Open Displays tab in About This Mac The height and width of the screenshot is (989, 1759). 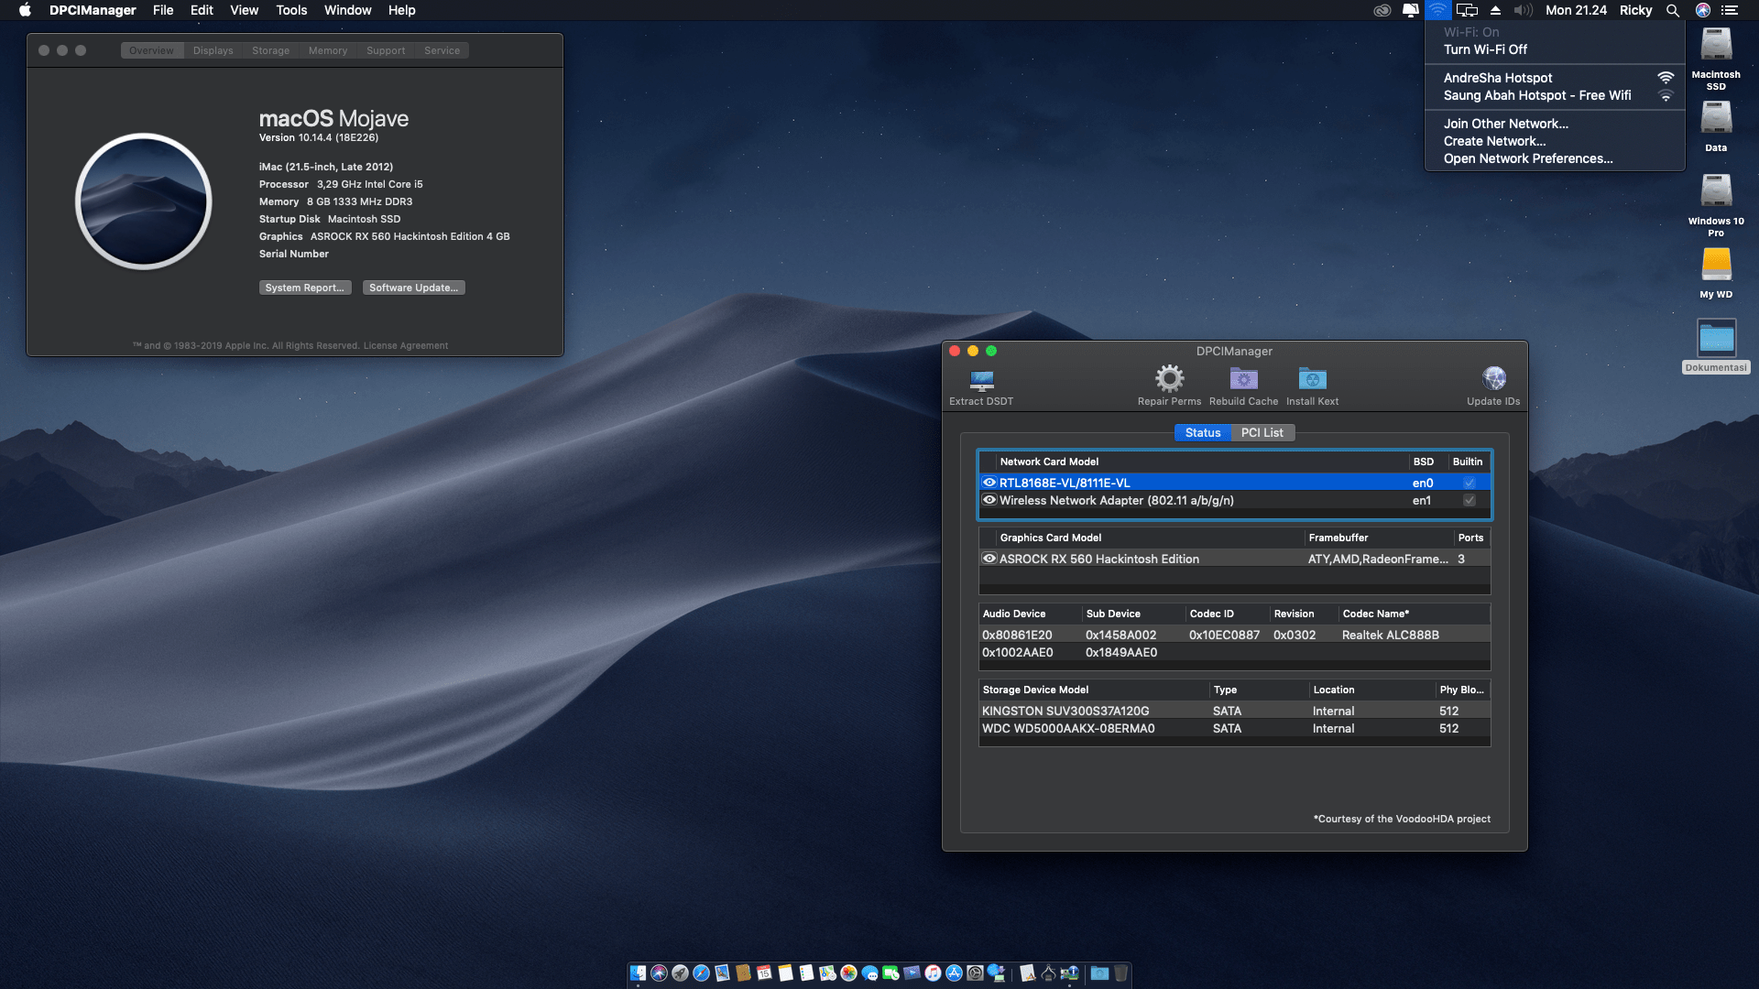pos(213,50)
